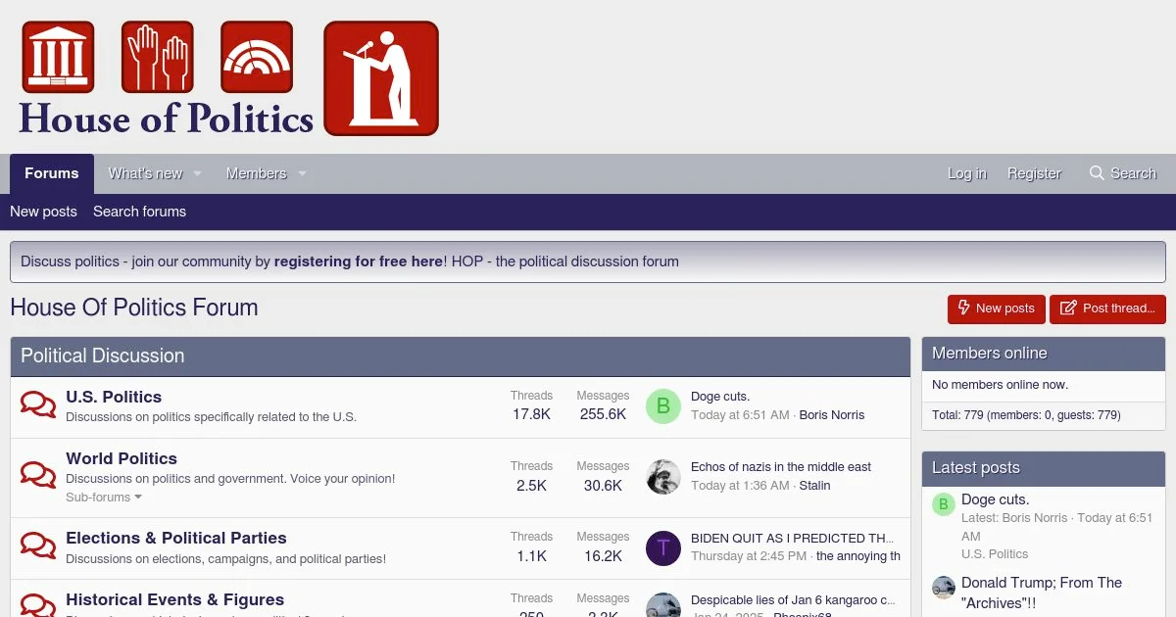Open the World Politics forum speech-bubble icon
Screen dimensions: 1176x617
pyautogui.click(x=38, y=476)
